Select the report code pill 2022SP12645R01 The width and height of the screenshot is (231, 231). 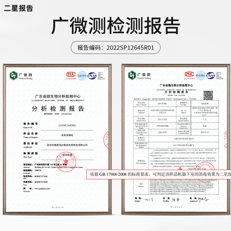click(116, 48)
